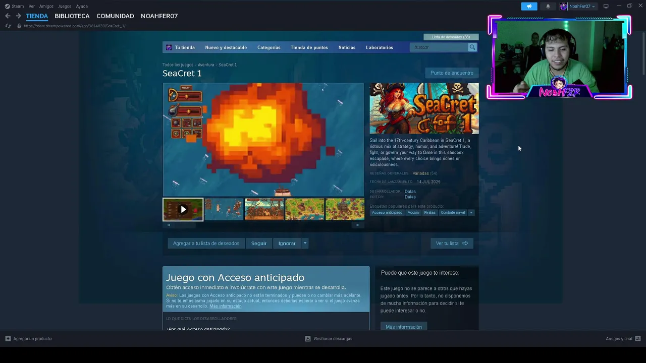Open the Variadas (54) reviews link
The image size is (646, 363).
425,173
